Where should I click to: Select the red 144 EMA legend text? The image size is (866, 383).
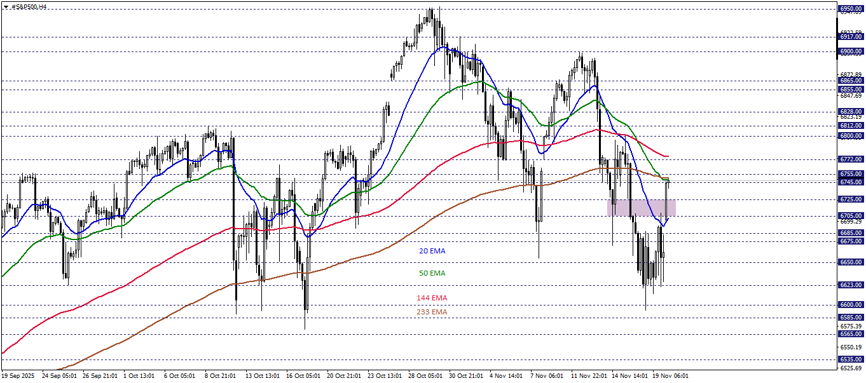[x=432, y=297]
